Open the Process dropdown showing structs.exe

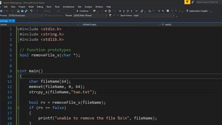click(x=25, y=15)
